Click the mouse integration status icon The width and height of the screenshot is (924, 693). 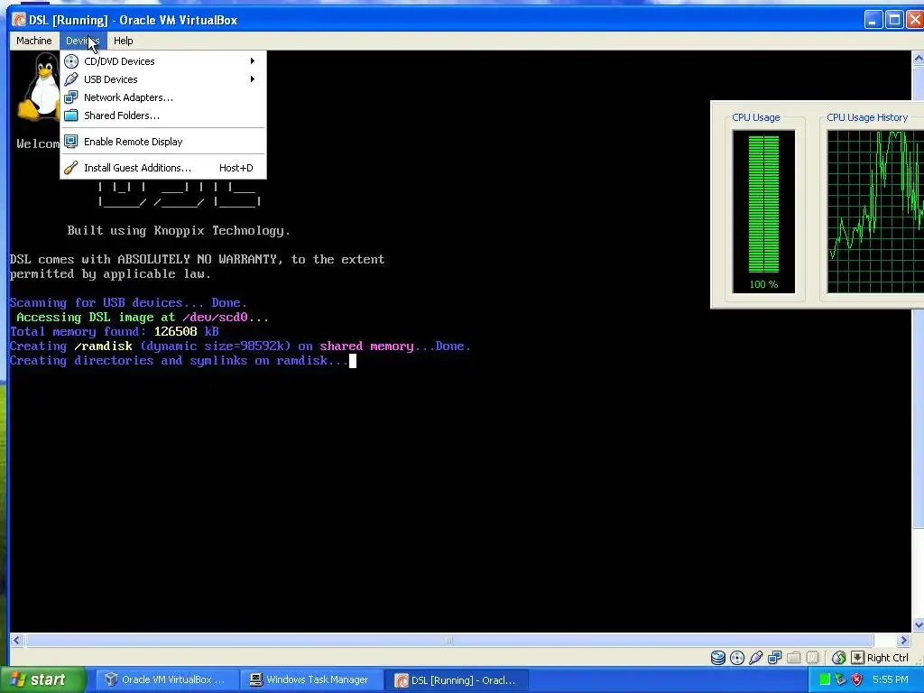point(839,658)
